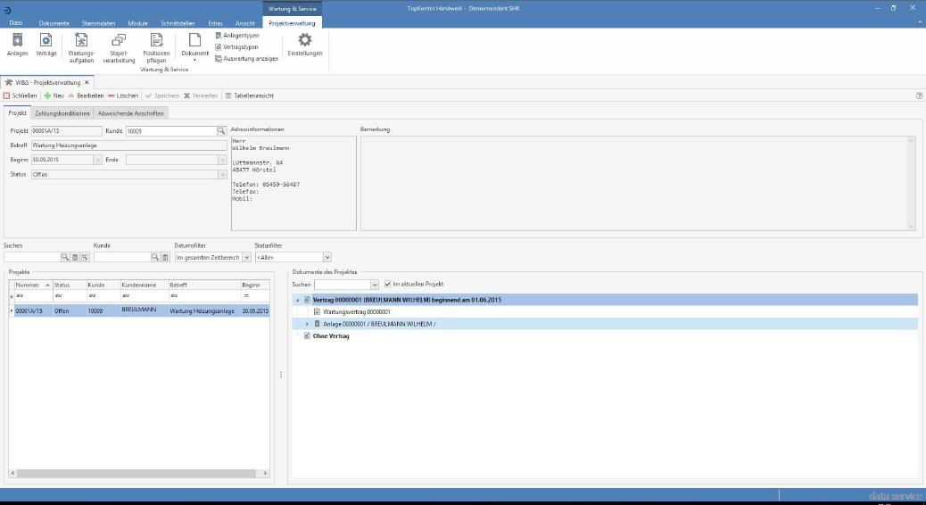Expand the Anlage 00000001 tree node
Image resolution: width=926 pixels, height=505 pixels.
pos(307,323)
